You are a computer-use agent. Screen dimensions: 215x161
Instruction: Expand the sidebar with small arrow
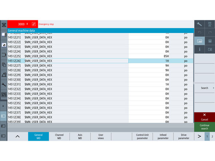[3, 106]
